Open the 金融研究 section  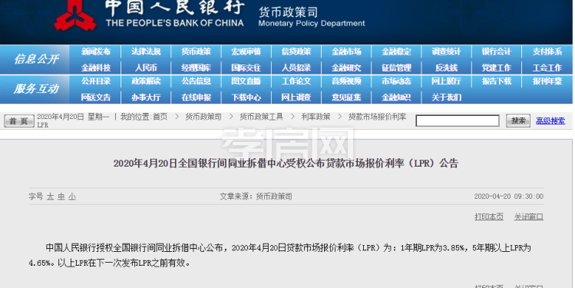coord(346,68)
